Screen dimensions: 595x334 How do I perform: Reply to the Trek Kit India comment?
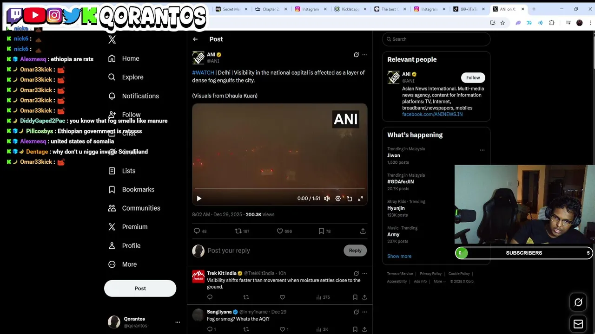coord(210,297)
